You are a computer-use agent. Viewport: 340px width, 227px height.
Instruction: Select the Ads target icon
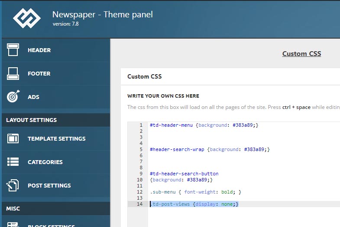pyautogui.click(x=13, y=96)
